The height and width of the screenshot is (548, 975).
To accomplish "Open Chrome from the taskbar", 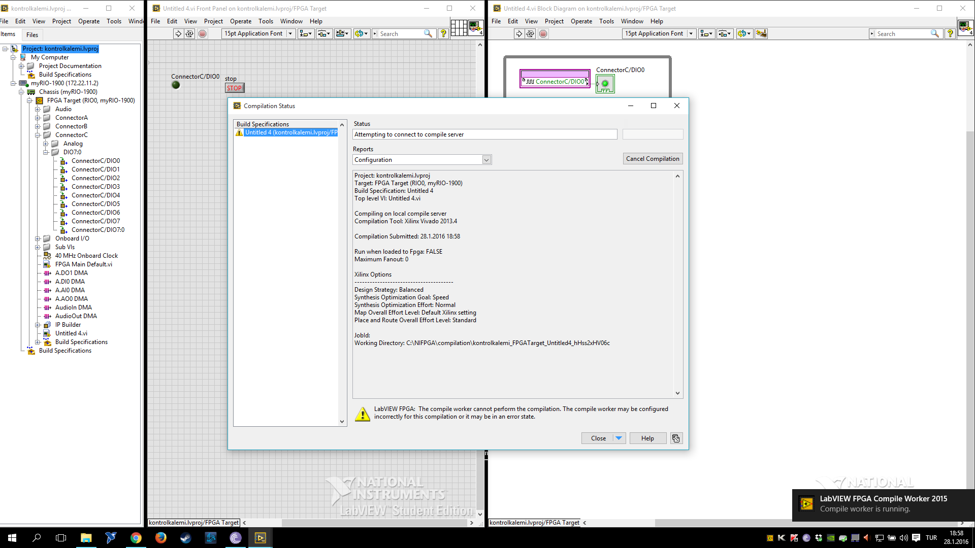I will 136,538.
